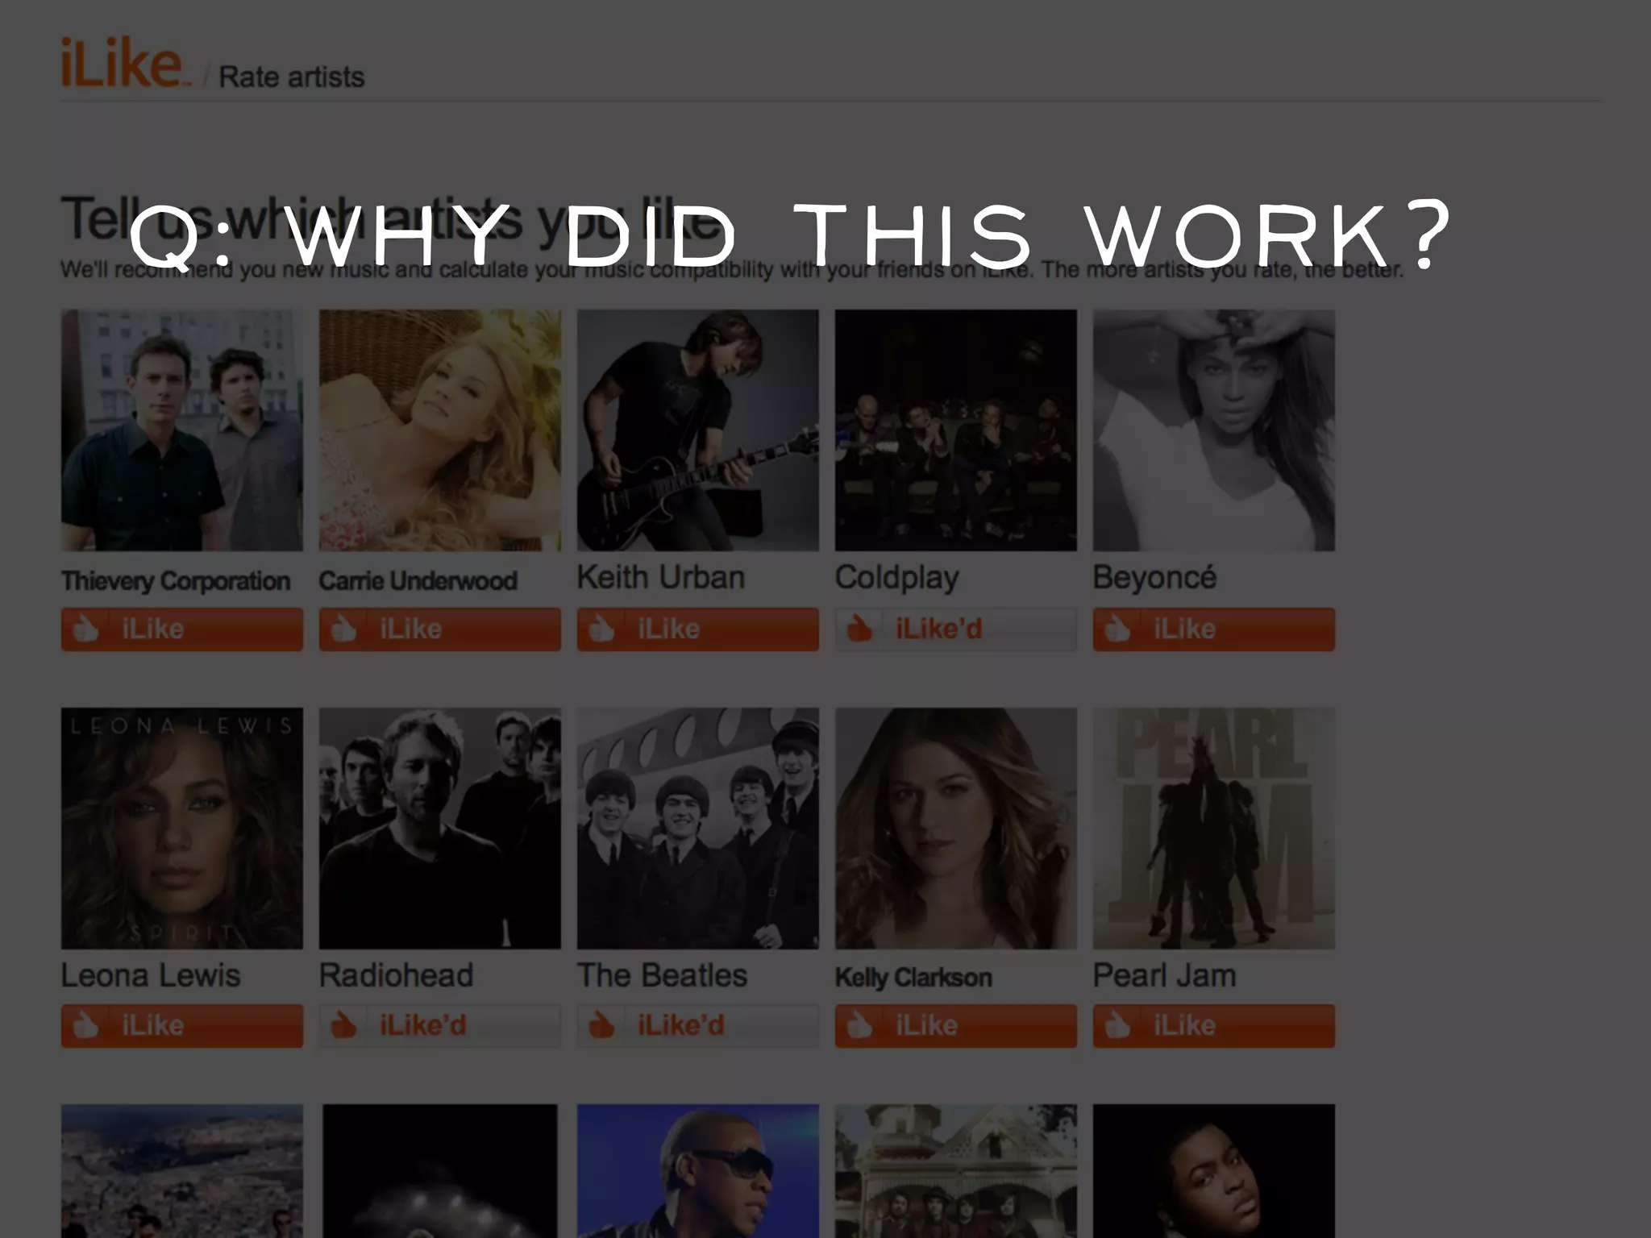Select the Coldplay band photo
The height and width of the screenshot is (1238, 1651).
point(956,430)
